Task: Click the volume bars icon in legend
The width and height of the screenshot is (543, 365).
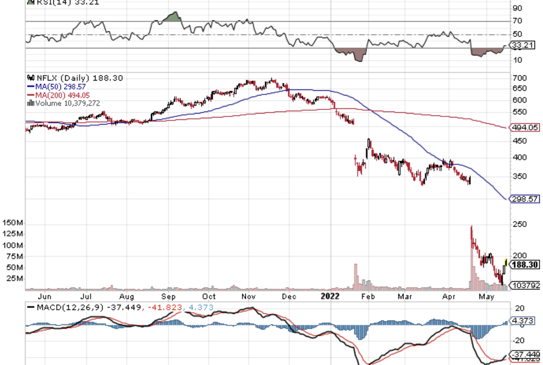Action: (30, 103)
